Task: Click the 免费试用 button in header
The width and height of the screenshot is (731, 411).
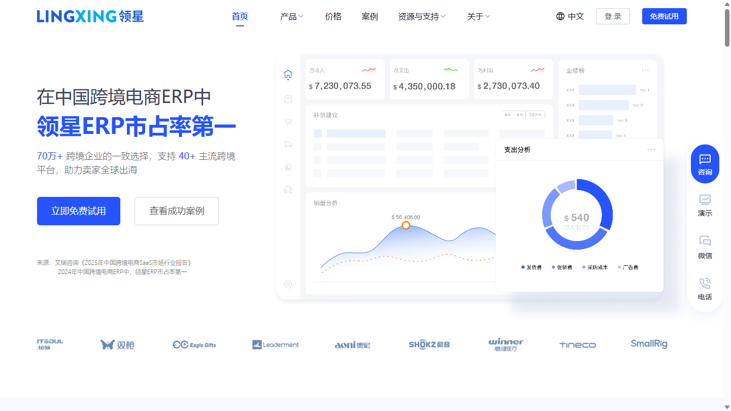Action: 664,16
